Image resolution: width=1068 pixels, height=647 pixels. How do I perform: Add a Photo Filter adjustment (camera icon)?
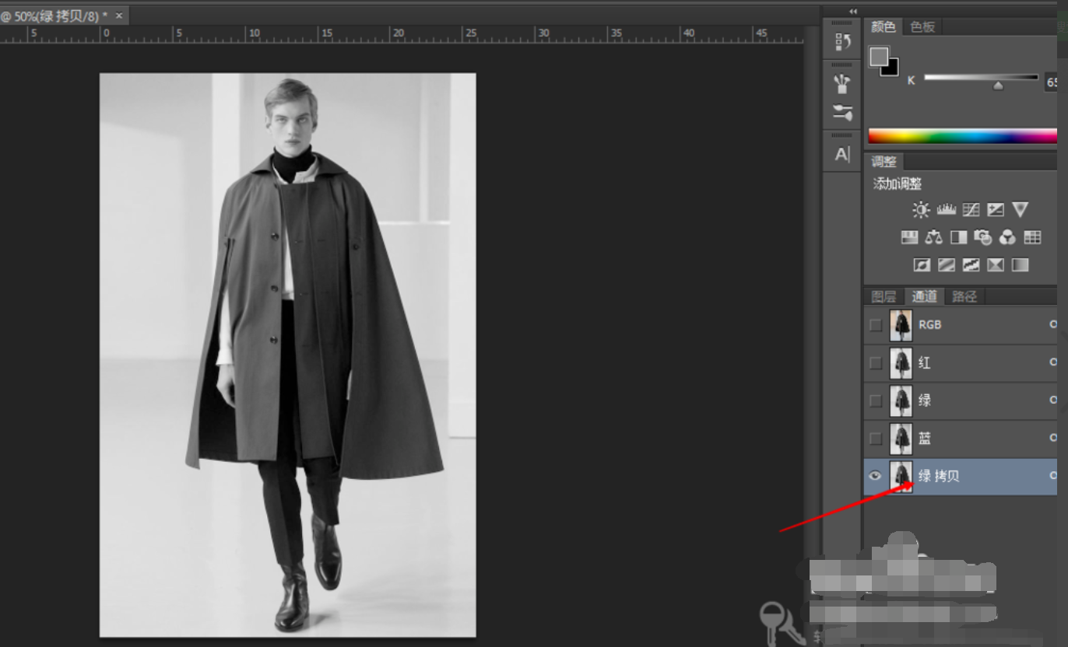point(983,237)
